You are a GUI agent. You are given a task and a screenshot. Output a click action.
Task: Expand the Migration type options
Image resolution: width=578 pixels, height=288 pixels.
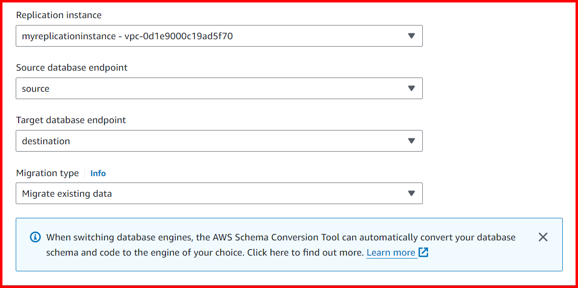tap(219, 193)
